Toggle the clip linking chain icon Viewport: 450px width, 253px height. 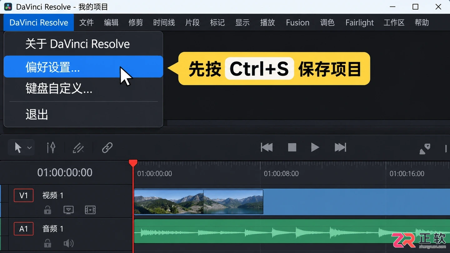(107, 147)
